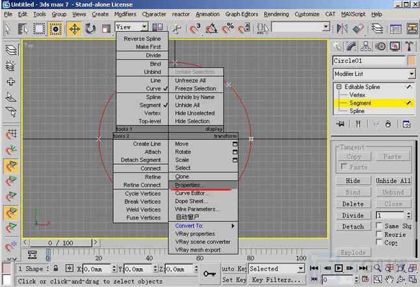
Task: Activate the Select and Move tool
Action: (75, 29)
